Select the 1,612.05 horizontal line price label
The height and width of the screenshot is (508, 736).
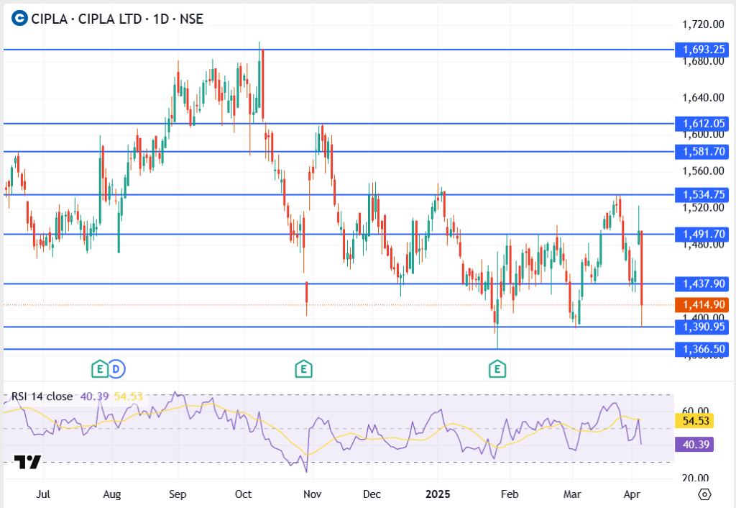702,124
